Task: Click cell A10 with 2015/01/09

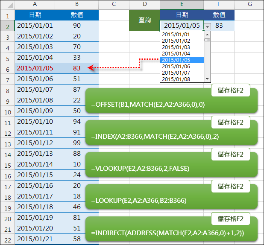Action: tap(35, 111)
